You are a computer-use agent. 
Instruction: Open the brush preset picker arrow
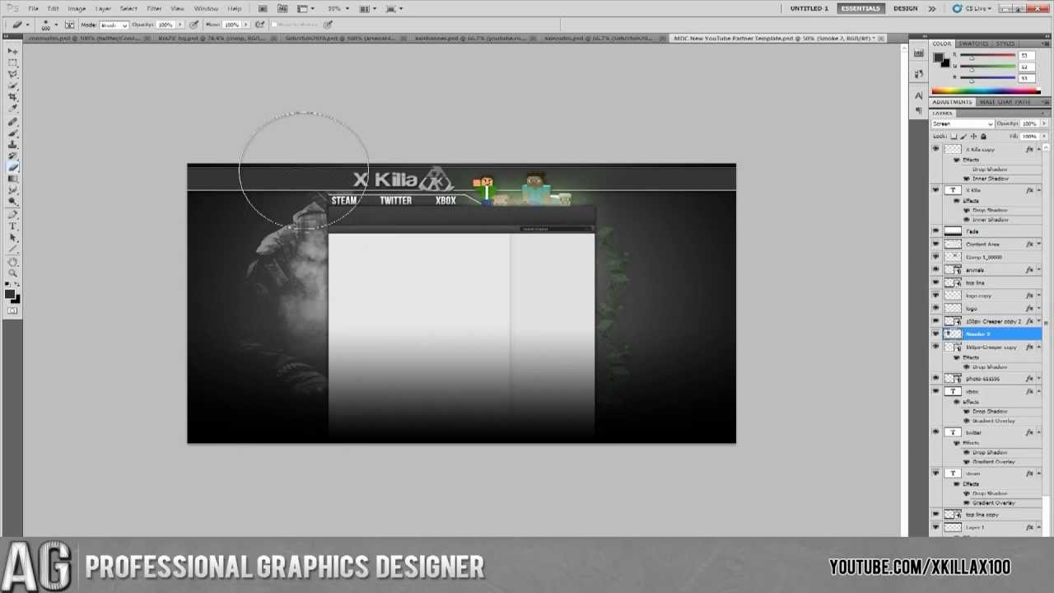[x=58, y=25]
